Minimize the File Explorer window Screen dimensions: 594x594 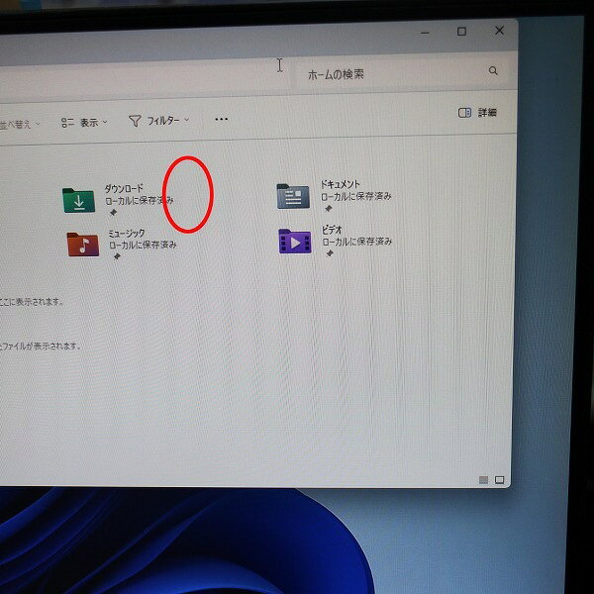coord(423,33)
